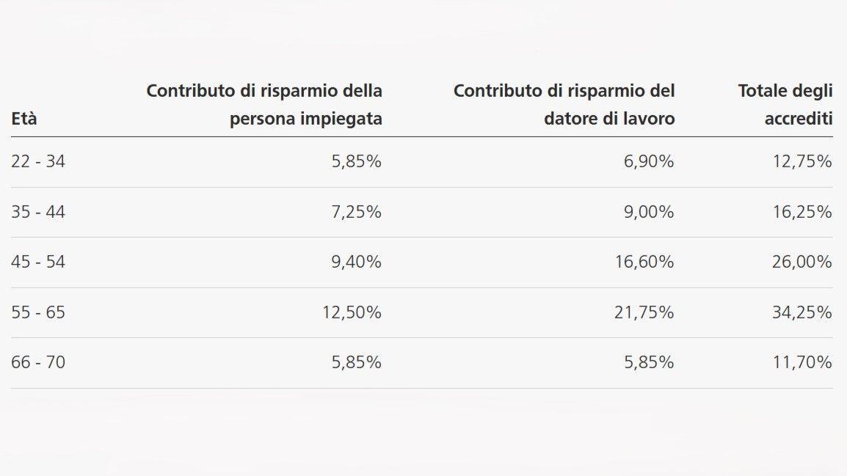Viewport: 847px width, 476px height.
Task: Select the 55 - 65 age row label
Action: [x=38, y=312]
